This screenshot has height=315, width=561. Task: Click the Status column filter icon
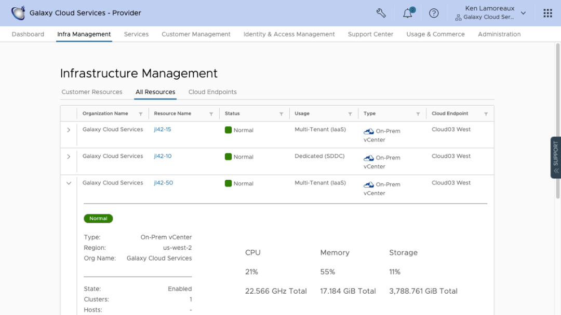[x=281, y=114]
